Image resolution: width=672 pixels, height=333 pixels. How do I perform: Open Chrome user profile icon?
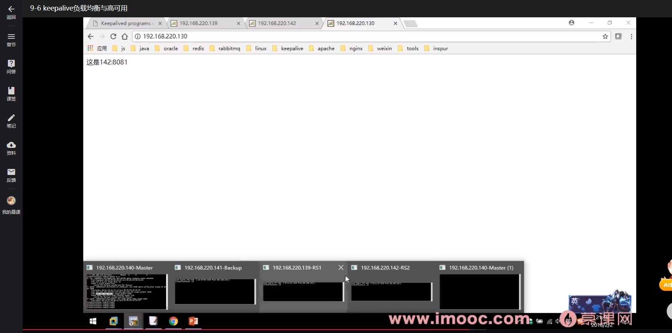(571, 23)
